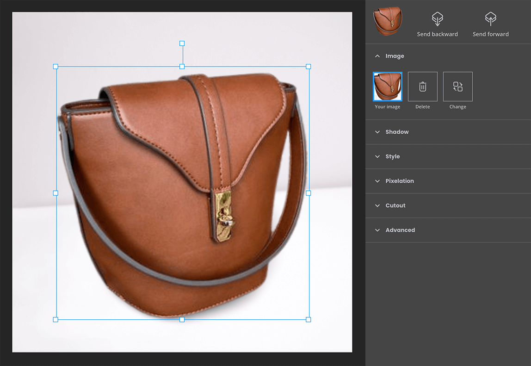The width and height of the screenshot is (531, 366).
Task: Select the 'Your image' handbag thumbnail
Action: 388,87
